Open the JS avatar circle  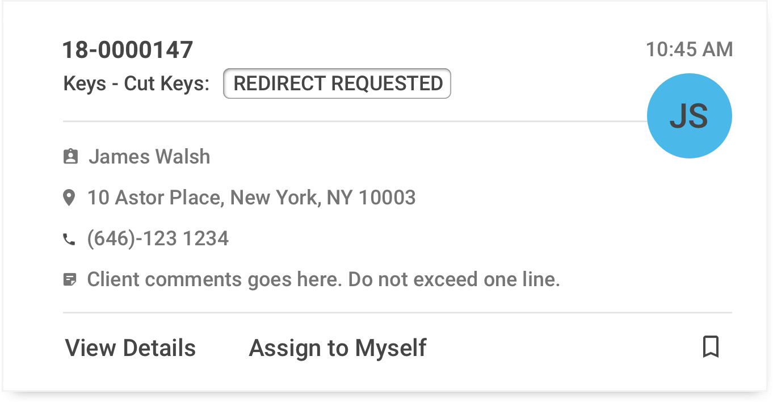tap(689, 116)
